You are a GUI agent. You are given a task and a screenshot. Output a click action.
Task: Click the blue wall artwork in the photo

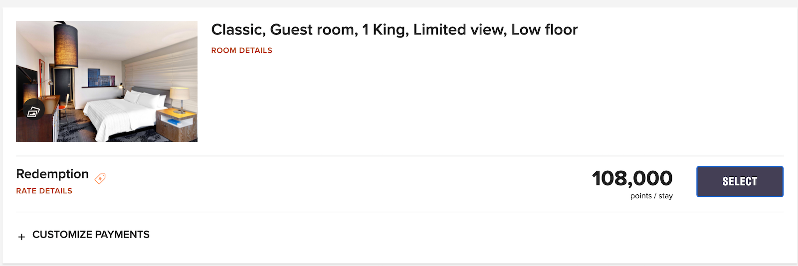94,77
